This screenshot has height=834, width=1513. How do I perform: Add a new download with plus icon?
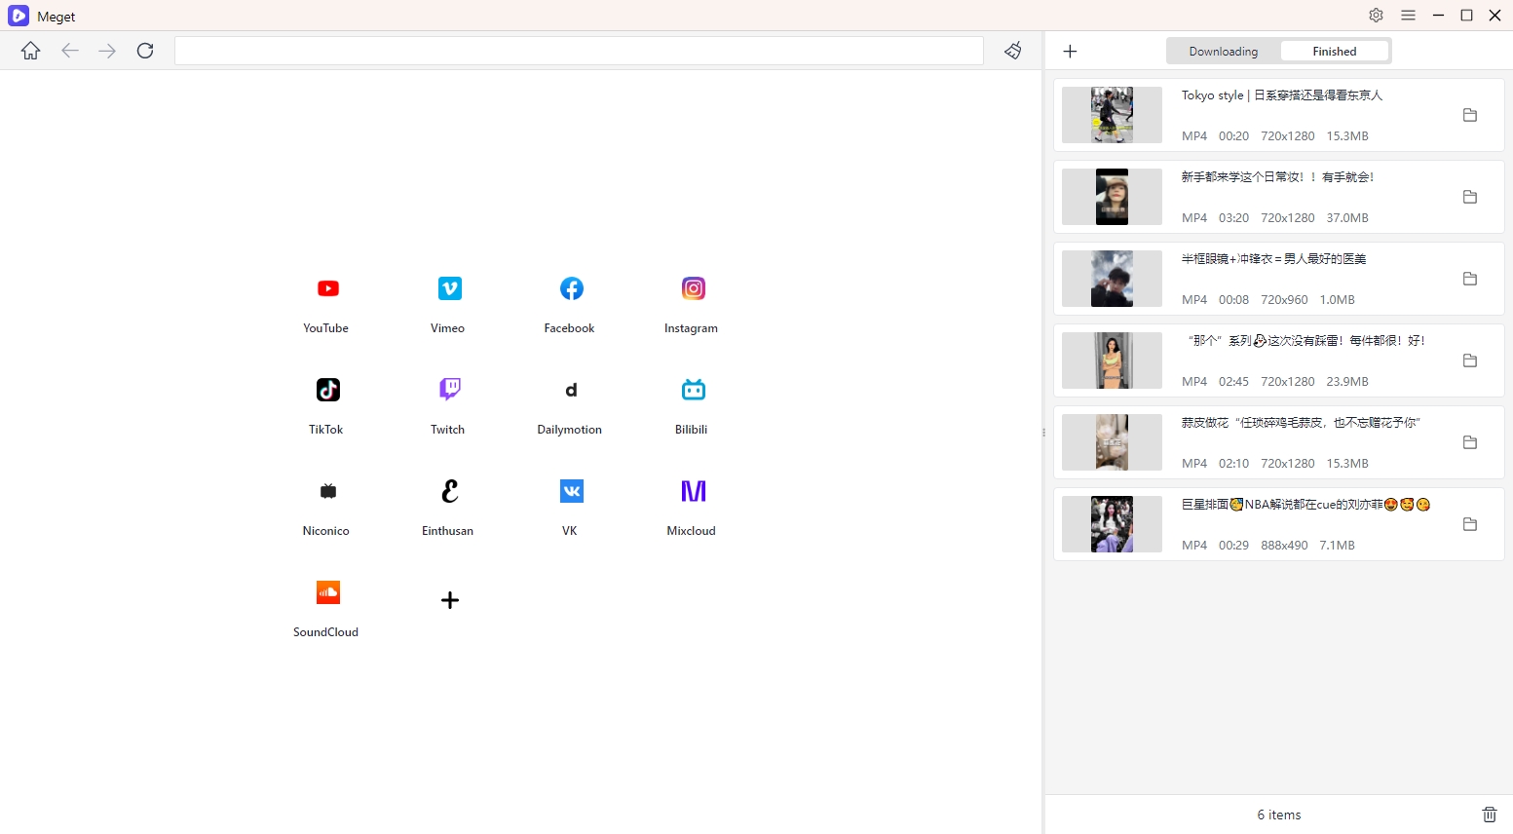point(1070,52)
